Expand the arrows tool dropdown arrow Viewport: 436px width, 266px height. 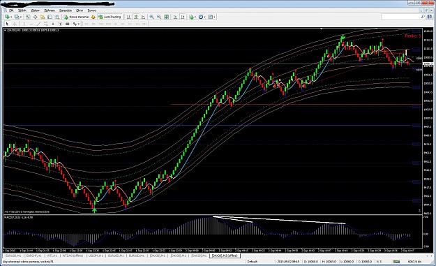coord(78,24)
